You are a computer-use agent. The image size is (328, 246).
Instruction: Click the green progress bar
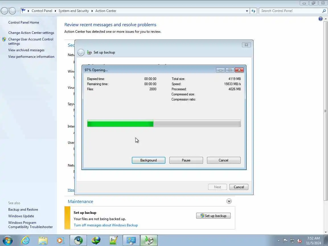164,123
